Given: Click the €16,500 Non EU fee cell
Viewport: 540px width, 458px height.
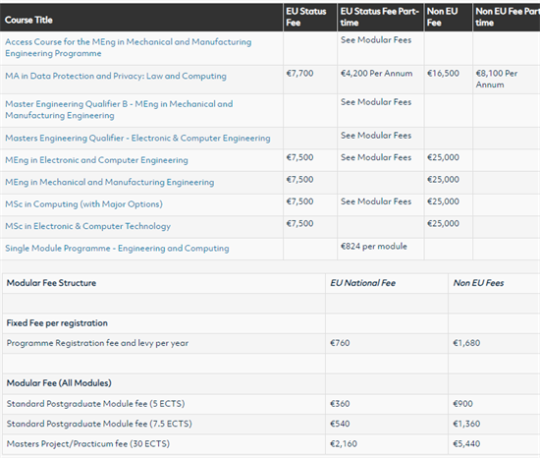Looking at the screenshot, I should (x=443, y=74).
